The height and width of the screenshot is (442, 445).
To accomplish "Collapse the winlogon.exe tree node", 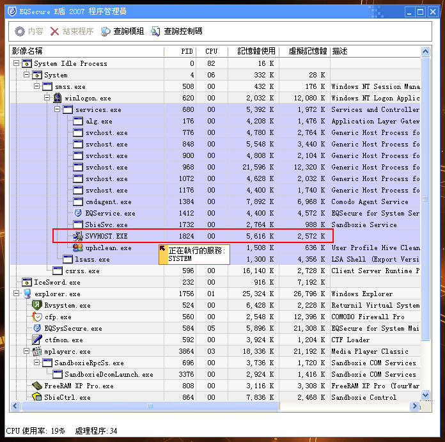I will [47, 98].
